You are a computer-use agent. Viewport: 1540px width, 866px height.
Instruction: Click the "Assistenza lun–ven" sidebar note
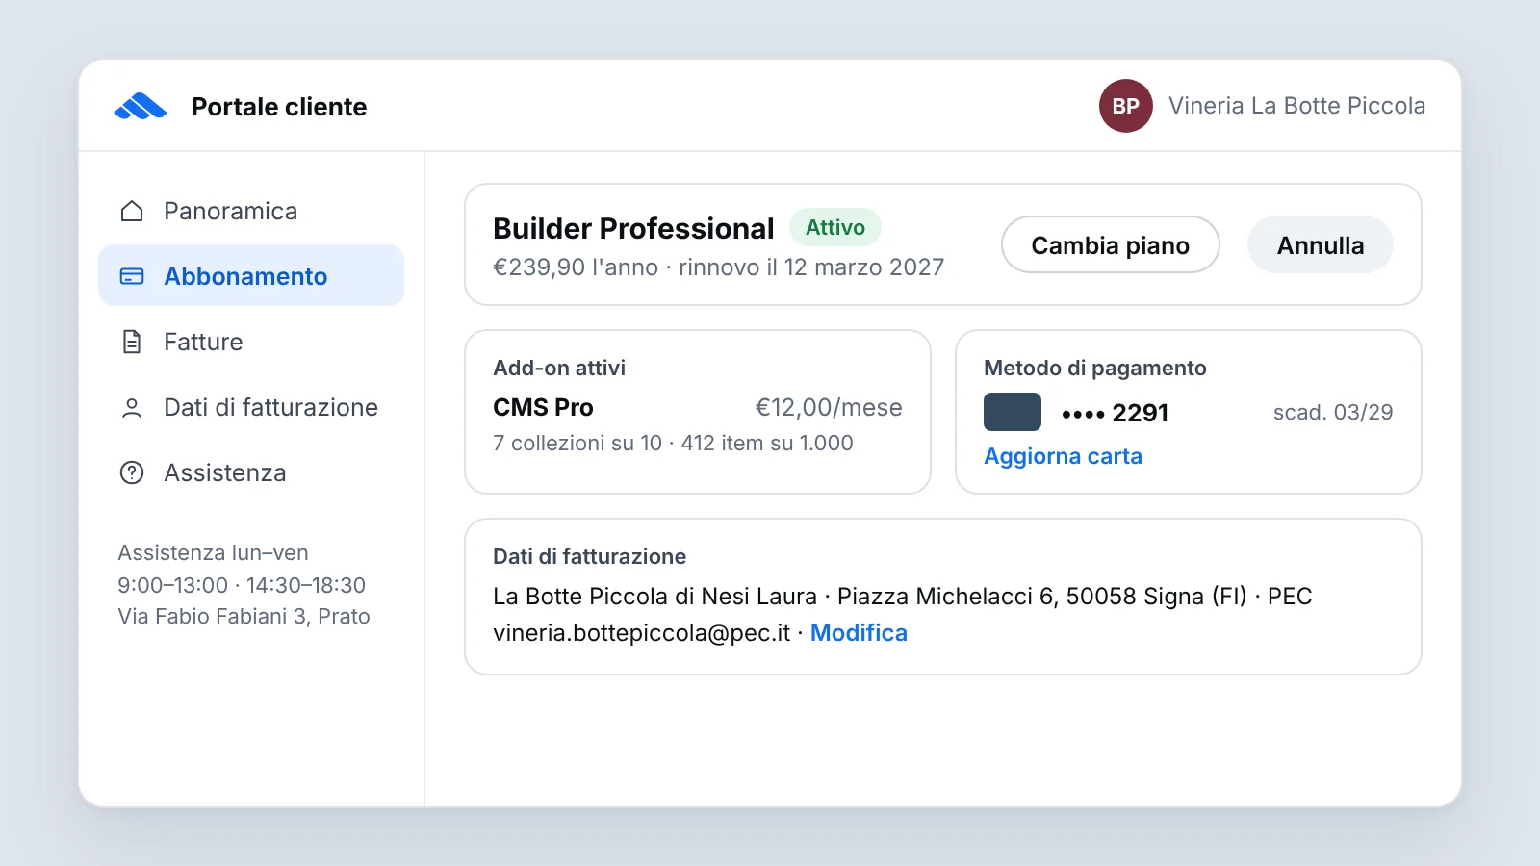click(214, 553)
